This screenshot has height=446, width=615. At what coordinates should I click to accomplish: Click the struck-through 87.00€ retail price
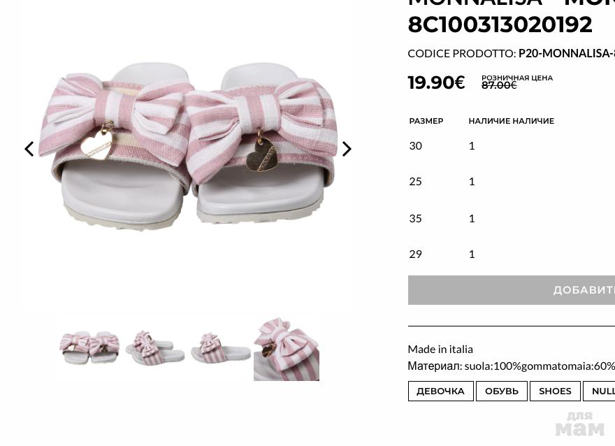499,85
